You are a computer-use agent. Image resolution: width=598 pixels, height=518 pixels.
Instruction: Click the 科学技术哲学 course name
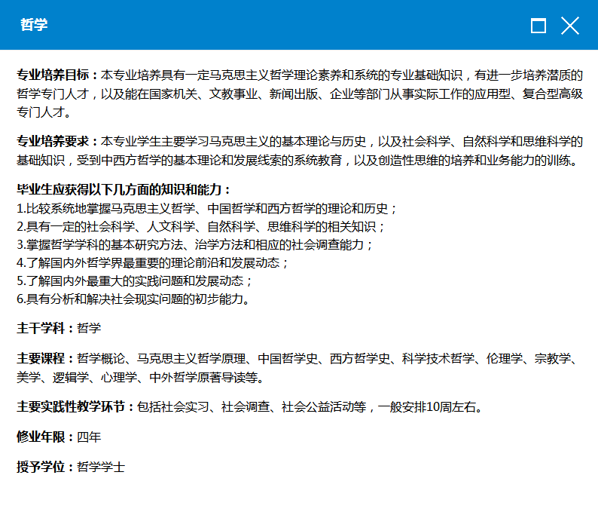pyautogui.click(x=438, y=359)
